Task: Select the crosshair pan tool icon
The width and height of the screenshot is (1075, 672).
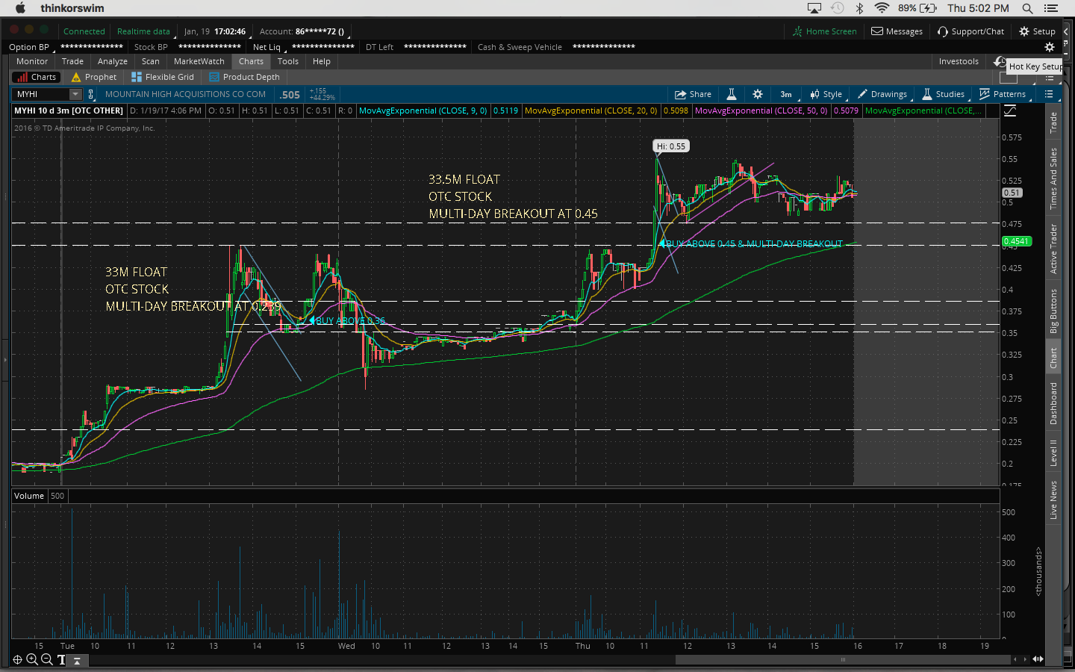Action: pos(17,659)
